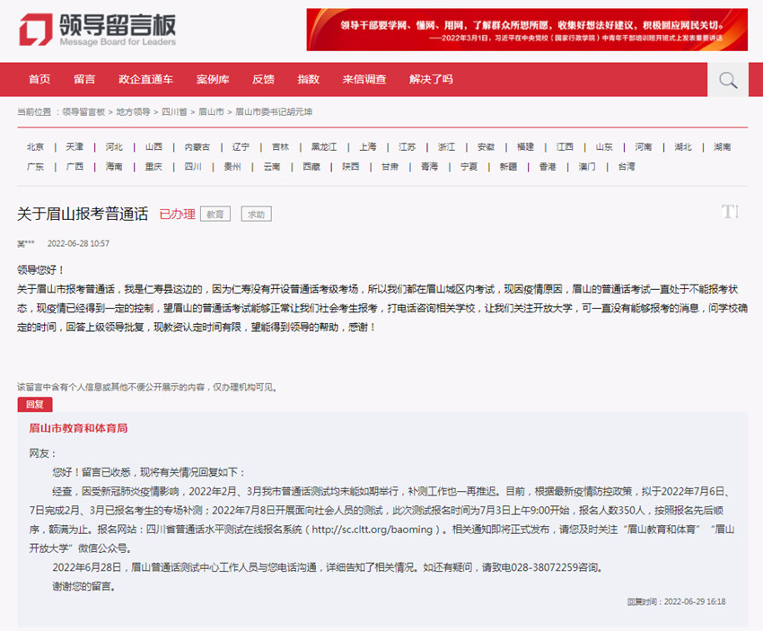This screenshot has width=763, height=631.
Task: Click the red 回复 reply label
Action: pos(34,404)
